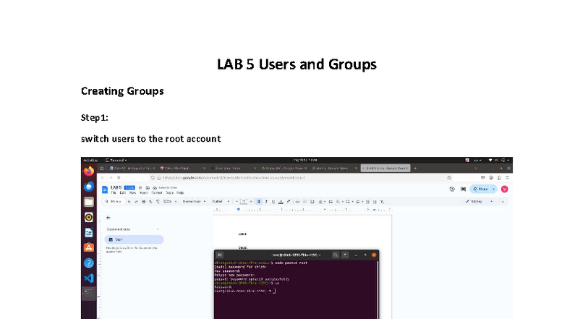Switch to the LAB 5 Google Docs browser tab
The height and width of the screenshot is (319, 567).
tap(385, 168)
